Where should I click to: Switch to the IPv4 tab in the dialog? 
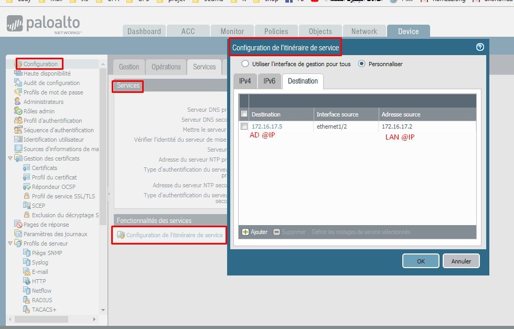[x=245, y=81]
